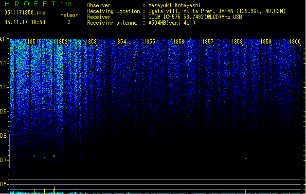Click the 'Receiving antenna' label
The width and height of the screenshot is (306, 194).
pos(112,23)
